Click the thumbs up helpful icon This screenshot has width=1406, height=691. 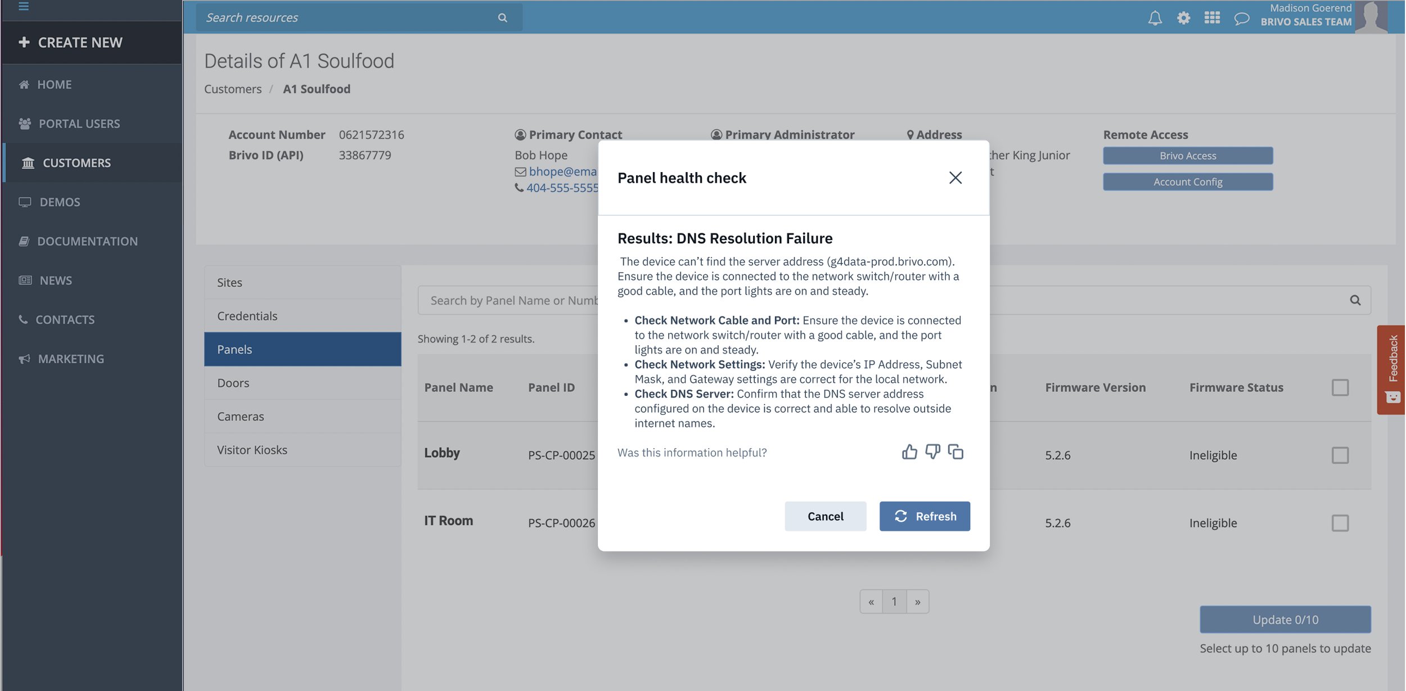tap(909, 452)
